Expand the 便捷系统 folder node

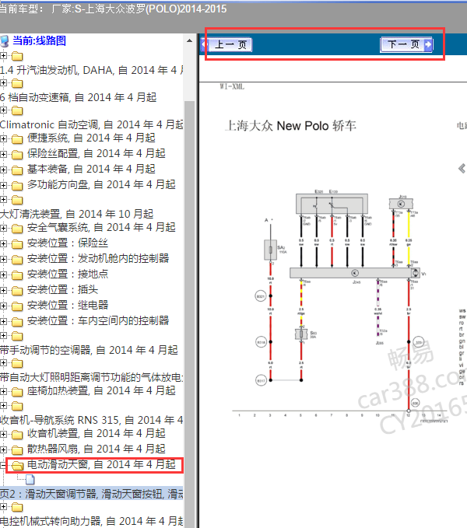coord(3,138)
